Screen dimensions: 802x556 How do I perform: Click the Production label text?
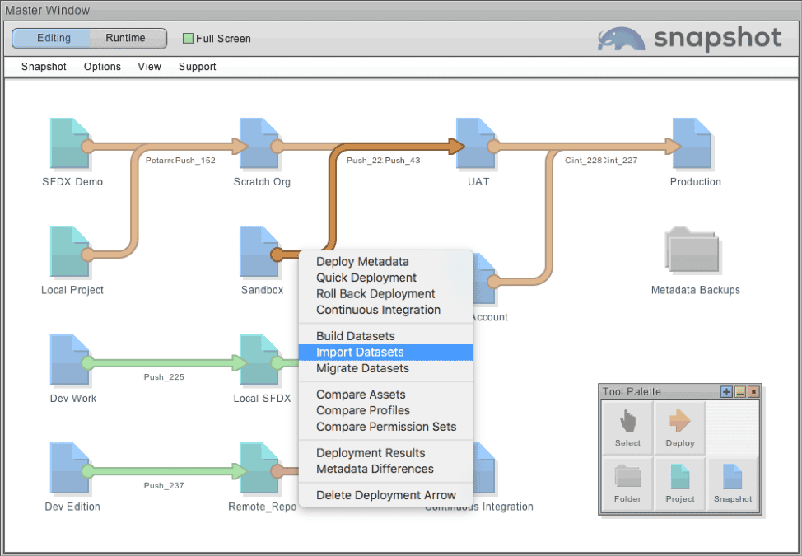(696, 182)
